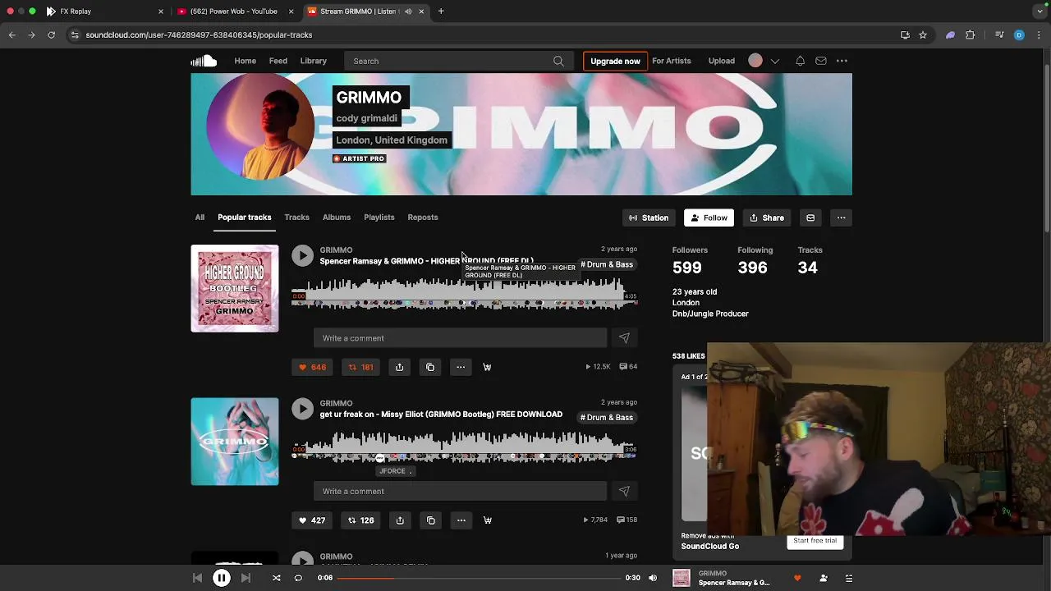The image size is (1051, 591).
Task: Open more options for get ur freak on
Action: (461, 520)
